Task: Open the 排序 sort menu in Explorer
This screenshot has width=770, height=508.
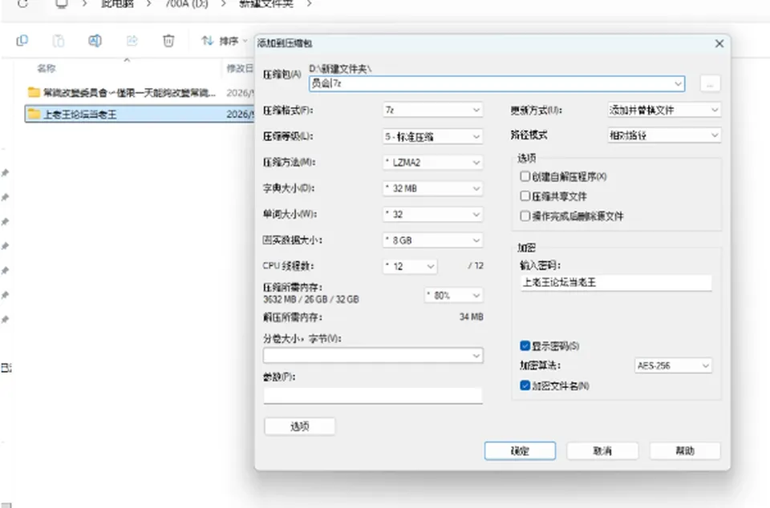Action: coord(224,41)
